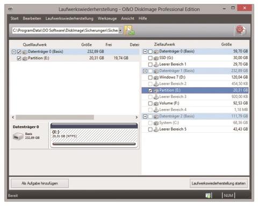This screenshot has width=258, height=206.
Task: Open the Laufwerkswiederherstellung menu
Action: (x=69, y=18)
